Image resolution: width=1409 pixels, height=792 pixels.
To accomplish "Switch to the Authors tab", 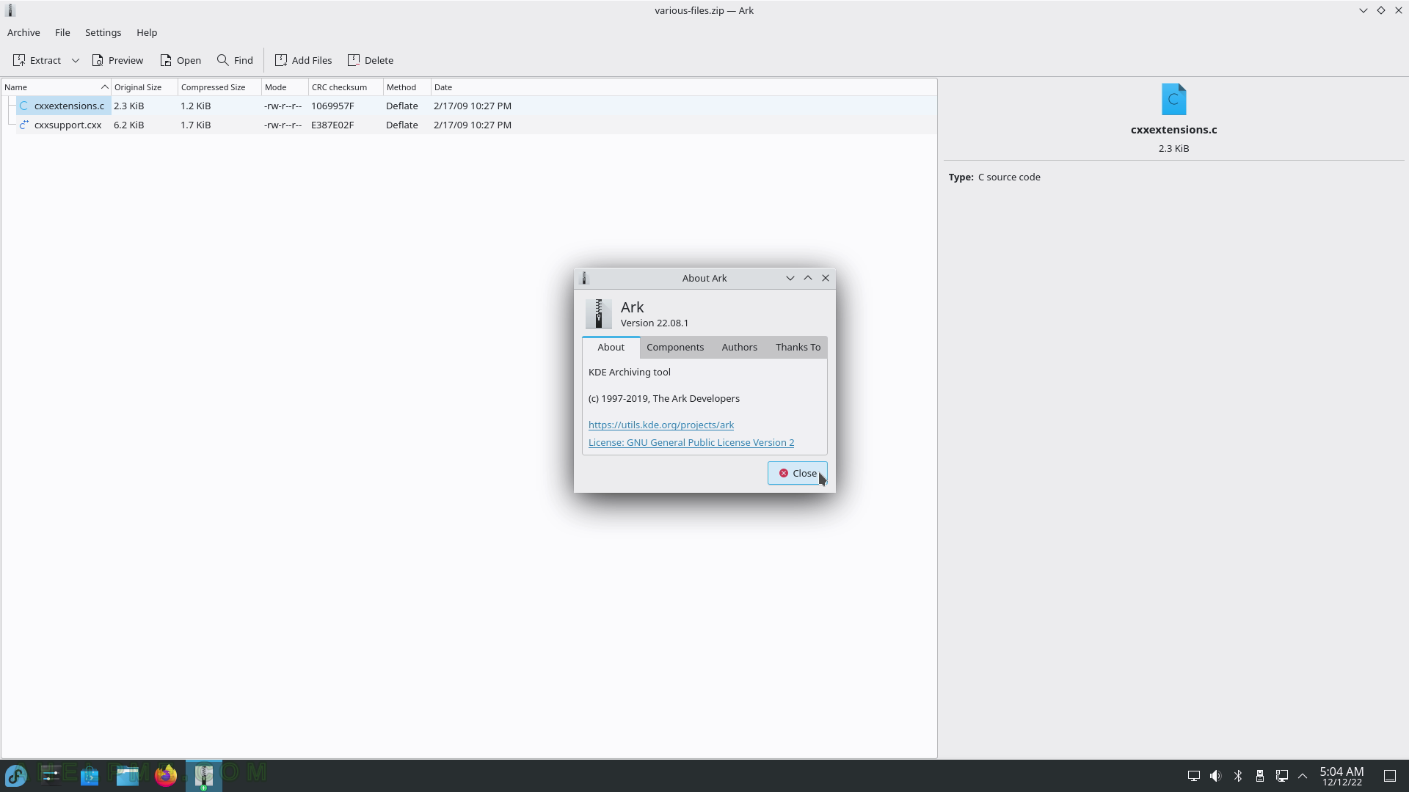I will (x=739, y=347).
